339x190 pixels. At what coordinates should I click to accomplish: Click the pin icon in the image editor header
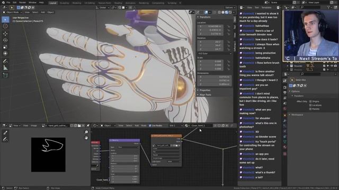[x=88, y=126]
